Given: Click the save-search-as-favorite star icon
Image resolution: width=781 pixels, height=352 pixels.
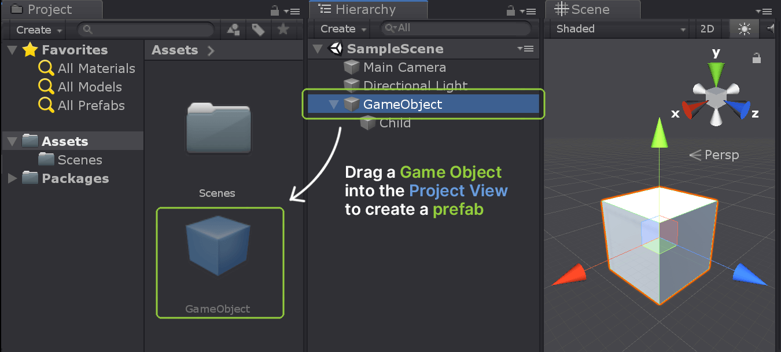Looking at the screenshot, I should tap(283, 30).
